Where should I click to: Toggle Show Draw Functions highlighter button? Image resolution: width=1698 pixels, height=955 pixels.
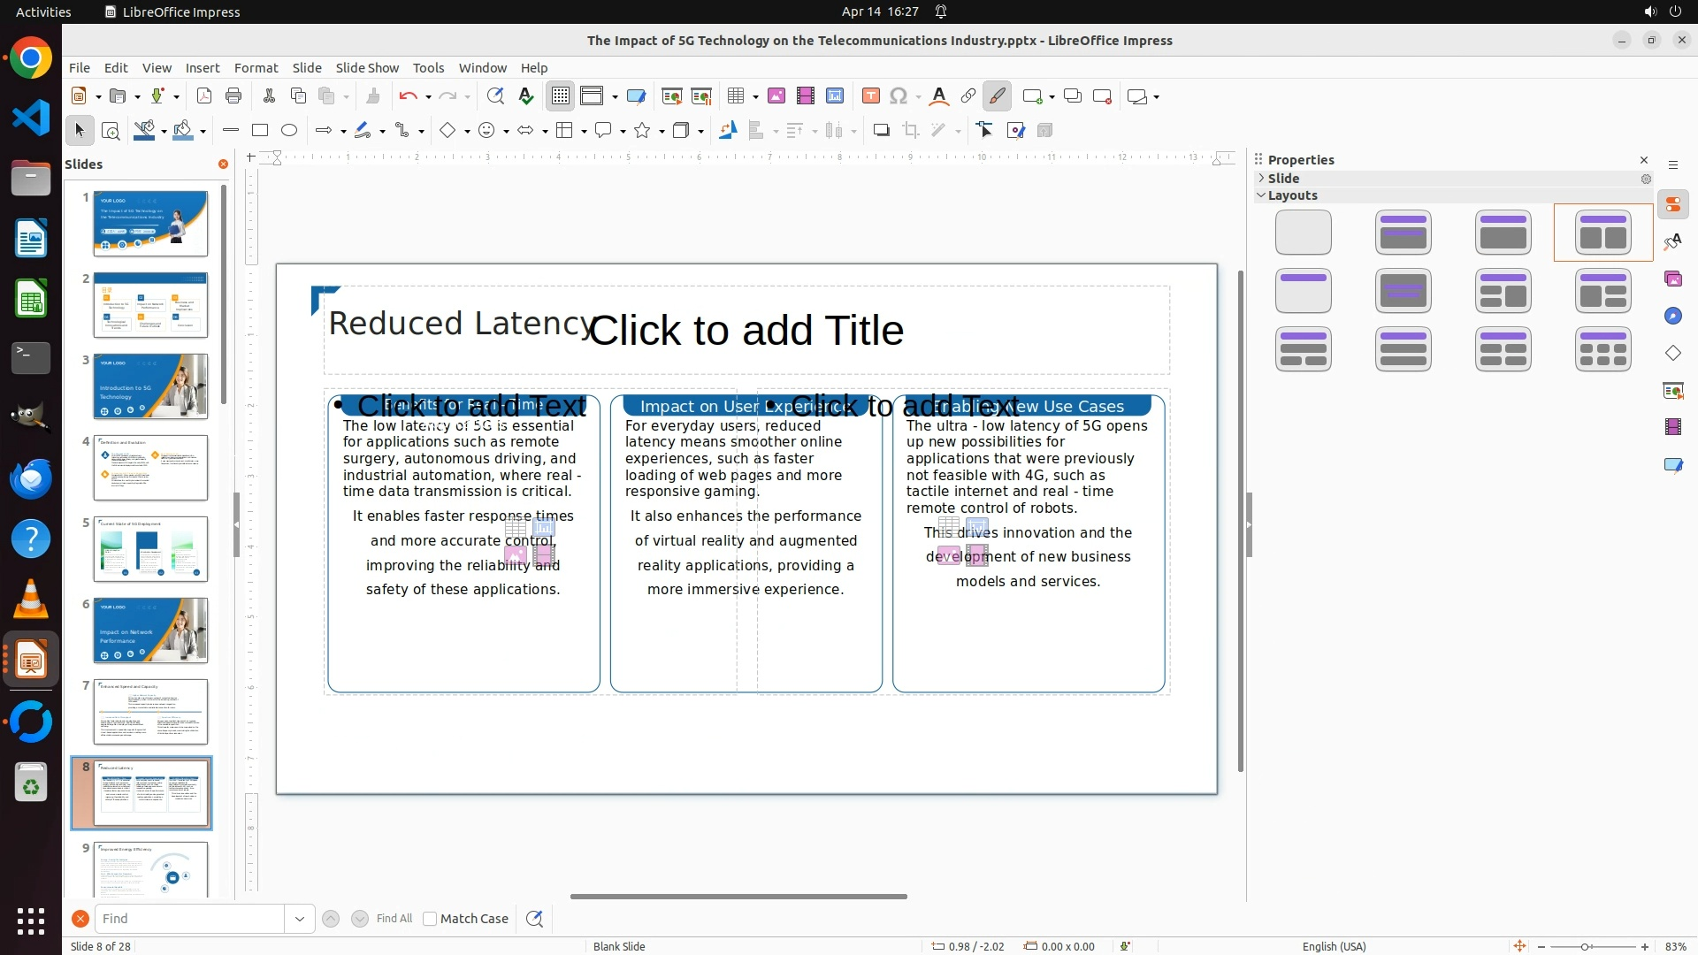tap(998, 96)
